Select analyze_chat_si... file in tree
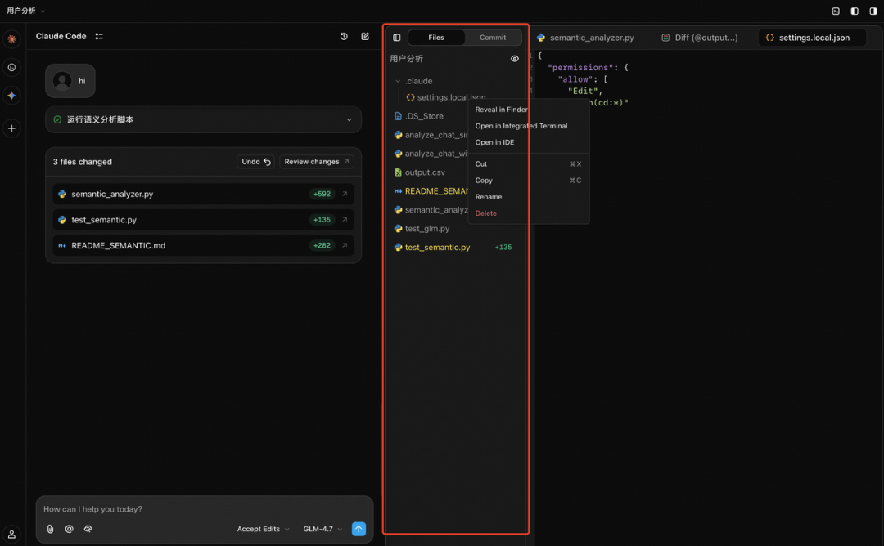This screenshot has width=884, height=546. 431,135
